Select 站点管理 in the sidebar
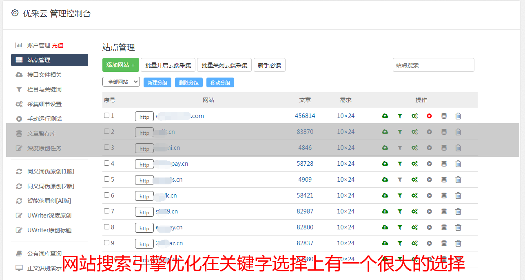Viewport: 525px width, 280px height. click(49, 60)
